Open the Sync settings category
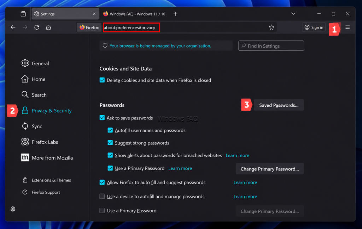The width and height of the screenshot is (362, 229). (x=32, y=126)
